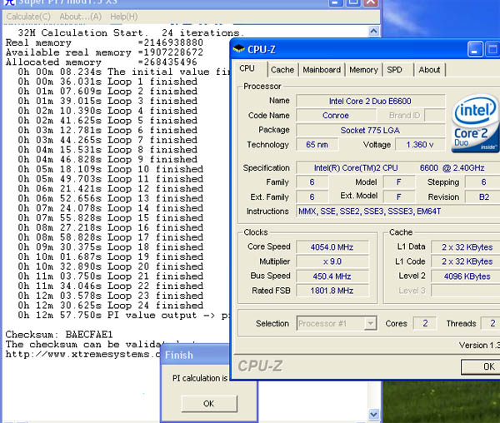Close the Super PI window
Image resolution: width=500 pixels, height=423 pixels.
[371, 2]
